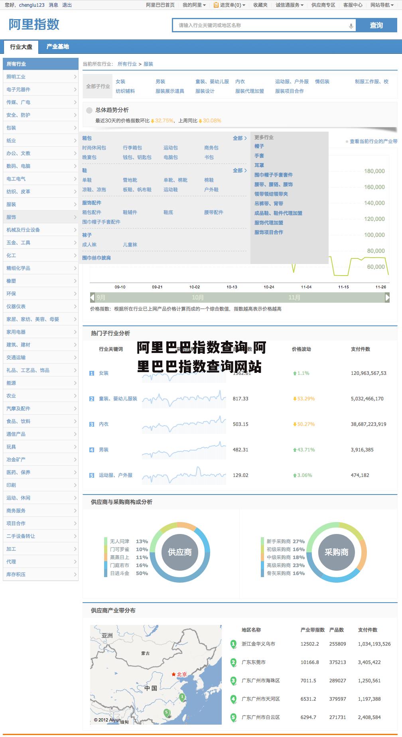Select 时尚休闲包 in the 箱包 flyout
This screenshot has width=402, height=737.
pyautogui.click(x=94, y=148)
